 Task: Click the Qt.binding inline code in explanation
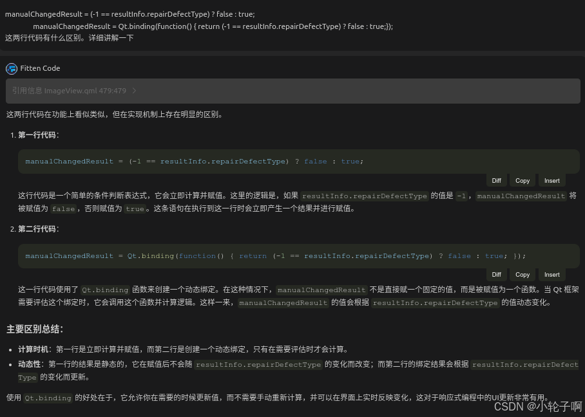[x=105, y=290]
